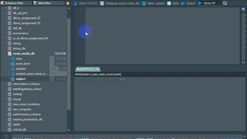The height and width of the screenshot is (139, 247).
Task: Click the Database filter field
Action: point(16,3)
